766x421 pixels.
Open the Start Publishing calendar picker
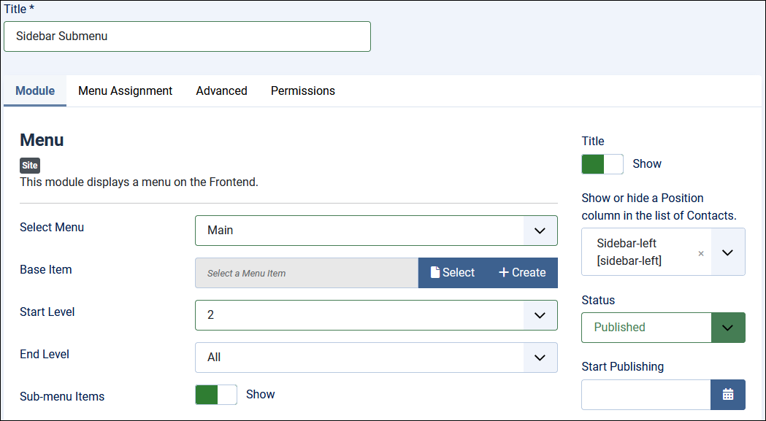click(727, 395)
